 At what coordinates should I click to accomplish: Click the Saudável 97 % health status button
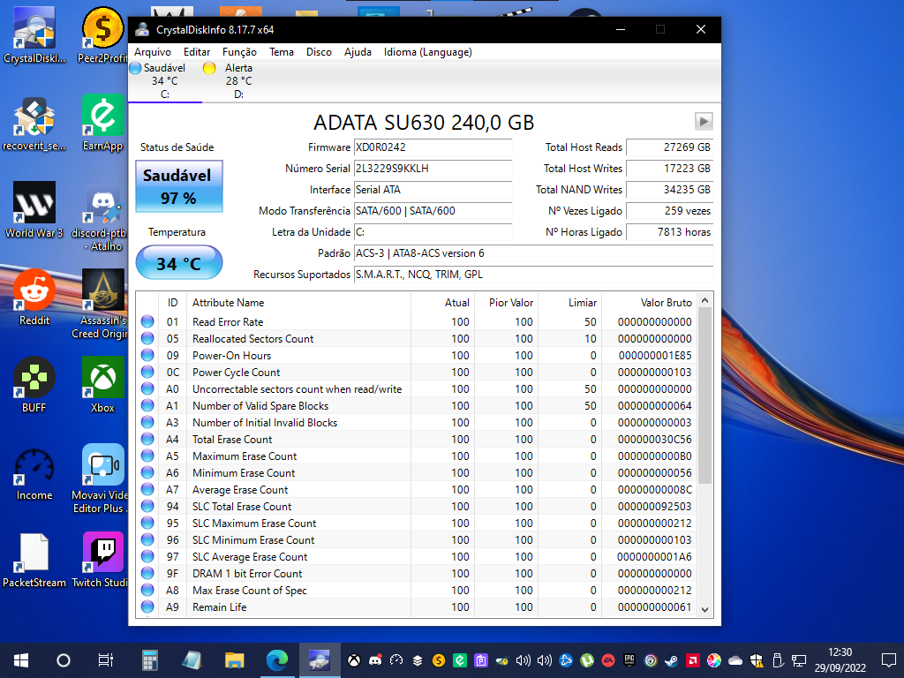tap(178, 186)
